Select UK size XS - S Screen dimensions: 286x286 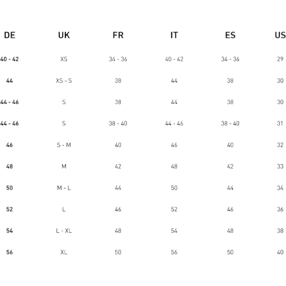tap(64, 80)
